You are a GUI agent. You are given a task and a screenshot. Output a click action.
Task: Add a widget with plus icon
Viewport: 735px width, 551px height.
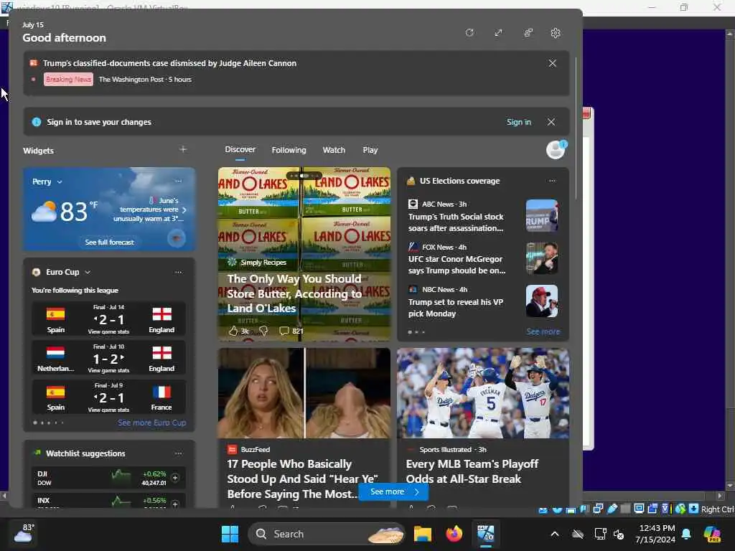183,149
